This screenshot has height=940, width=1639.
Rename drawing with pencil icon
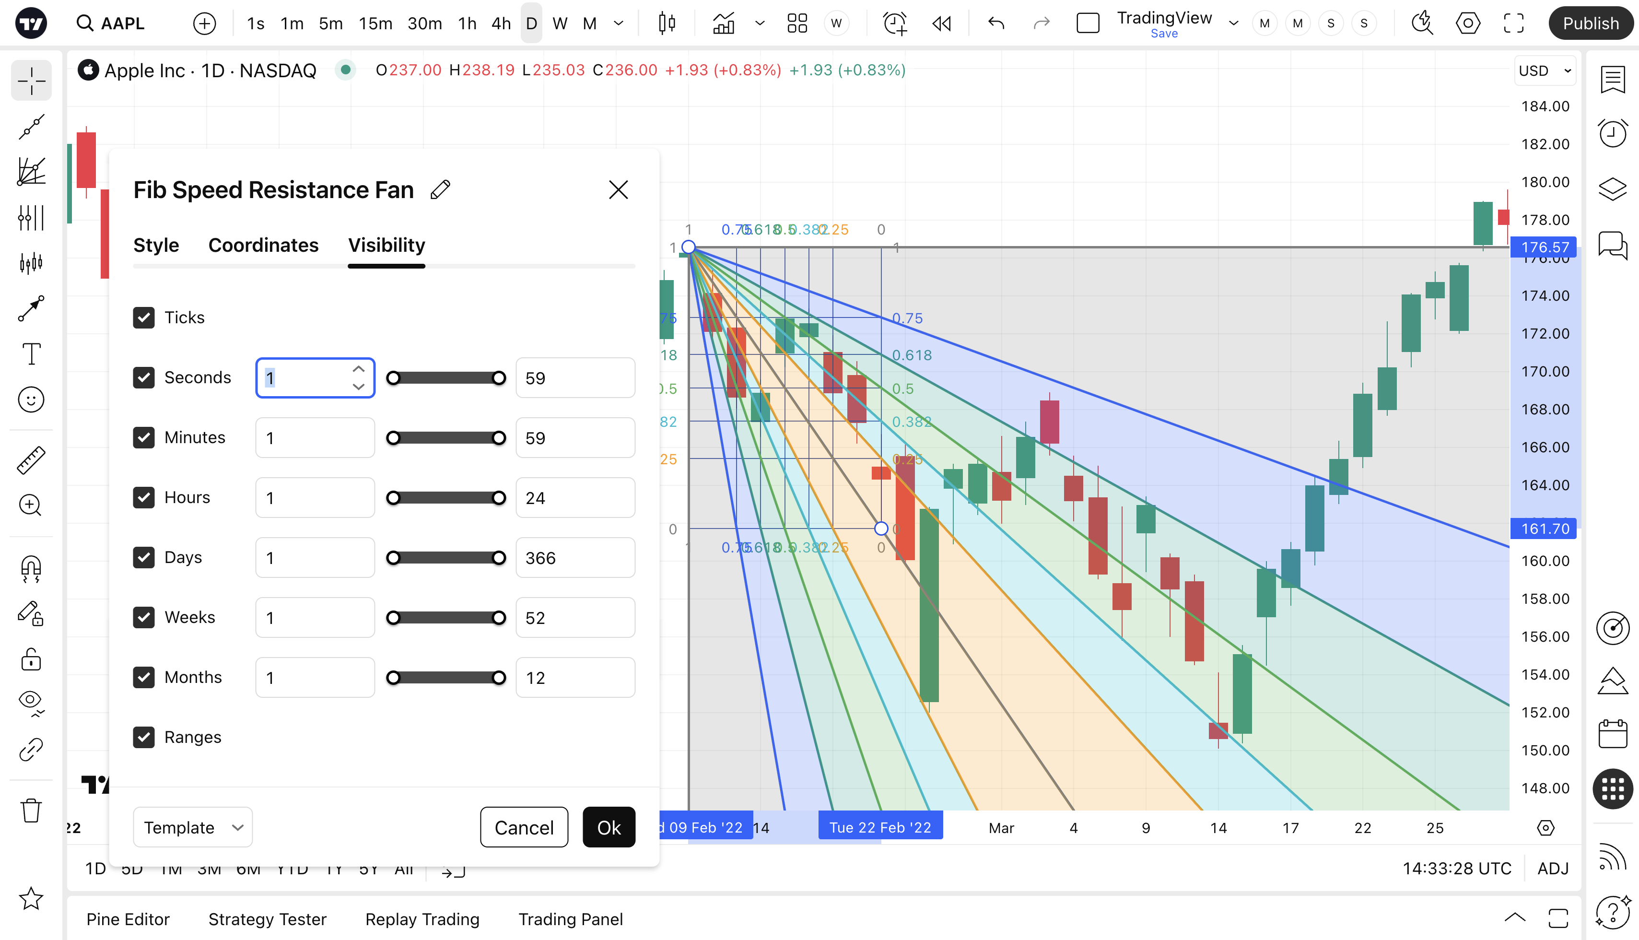pyautogui.click(x=440, y=190)
